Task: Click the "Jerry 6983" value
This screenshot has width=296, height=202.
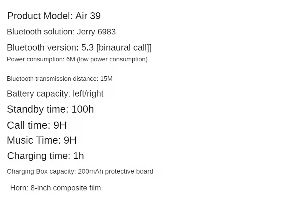Action: (x=96, y=32)
